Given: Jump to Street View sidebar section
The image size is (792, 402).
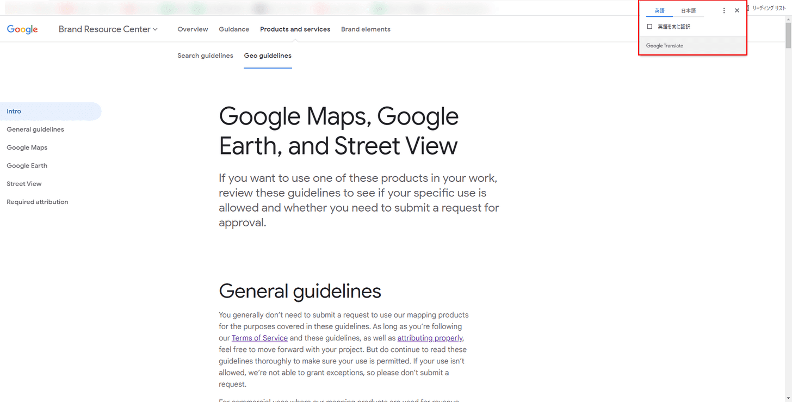Looking at the screenshot, I should coord(24,184).
